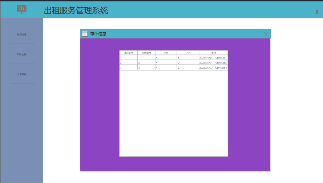Select the event cell starting 2022/04/28
Viewport: 323px width, 183px height.
pyautogui.click(x=213, y=58)
